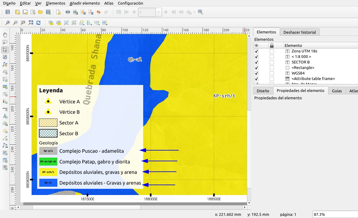
Task: Open the Diseño menu
Action: pos(9,3)
